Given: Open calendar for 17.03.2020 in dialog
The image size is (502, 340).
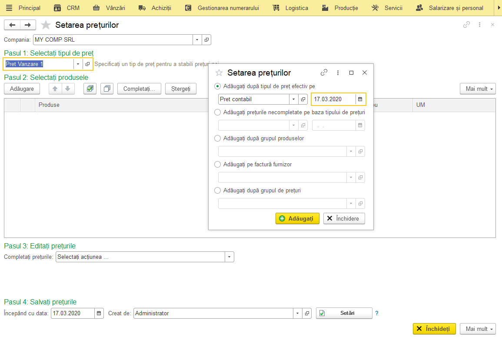Looking at the screenshot, I should (x=360, y=99).
